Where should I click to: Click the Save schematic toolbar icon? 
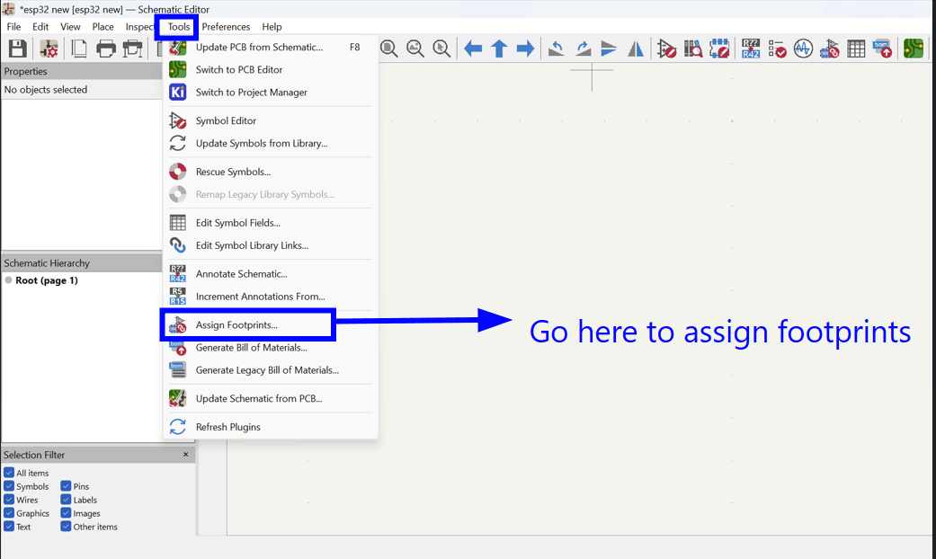click(17, 49)
